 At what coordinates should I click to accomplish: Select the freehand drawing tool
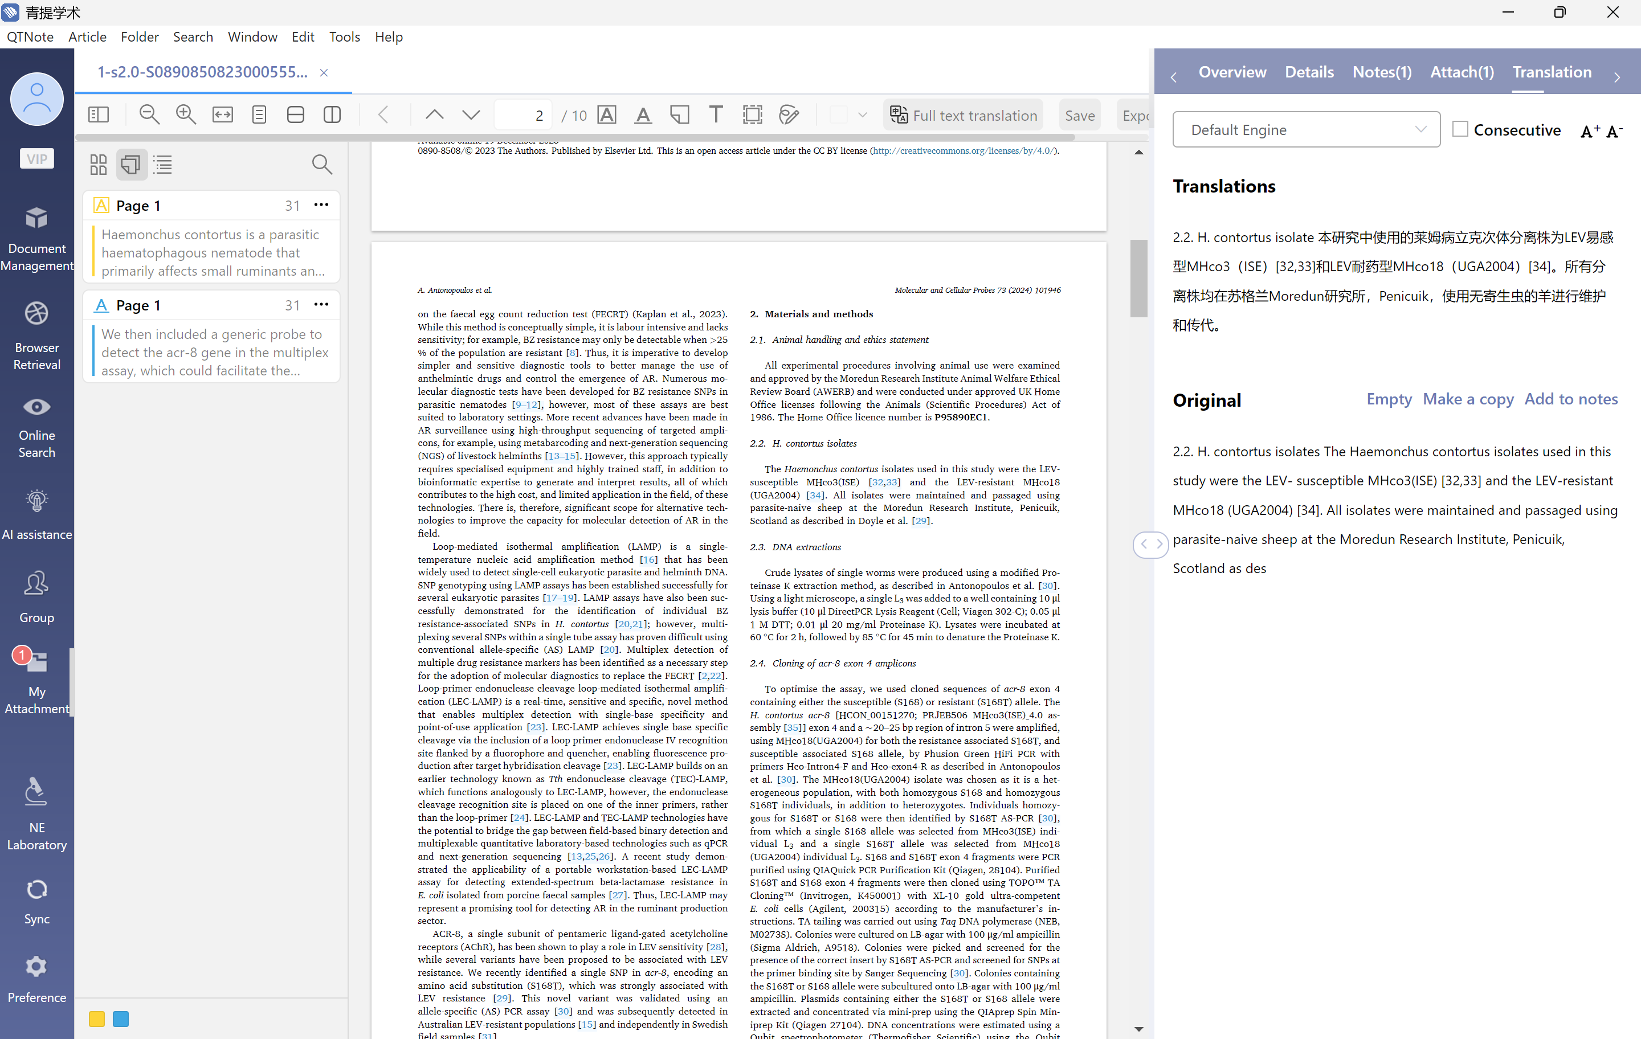tap(789, 115)
